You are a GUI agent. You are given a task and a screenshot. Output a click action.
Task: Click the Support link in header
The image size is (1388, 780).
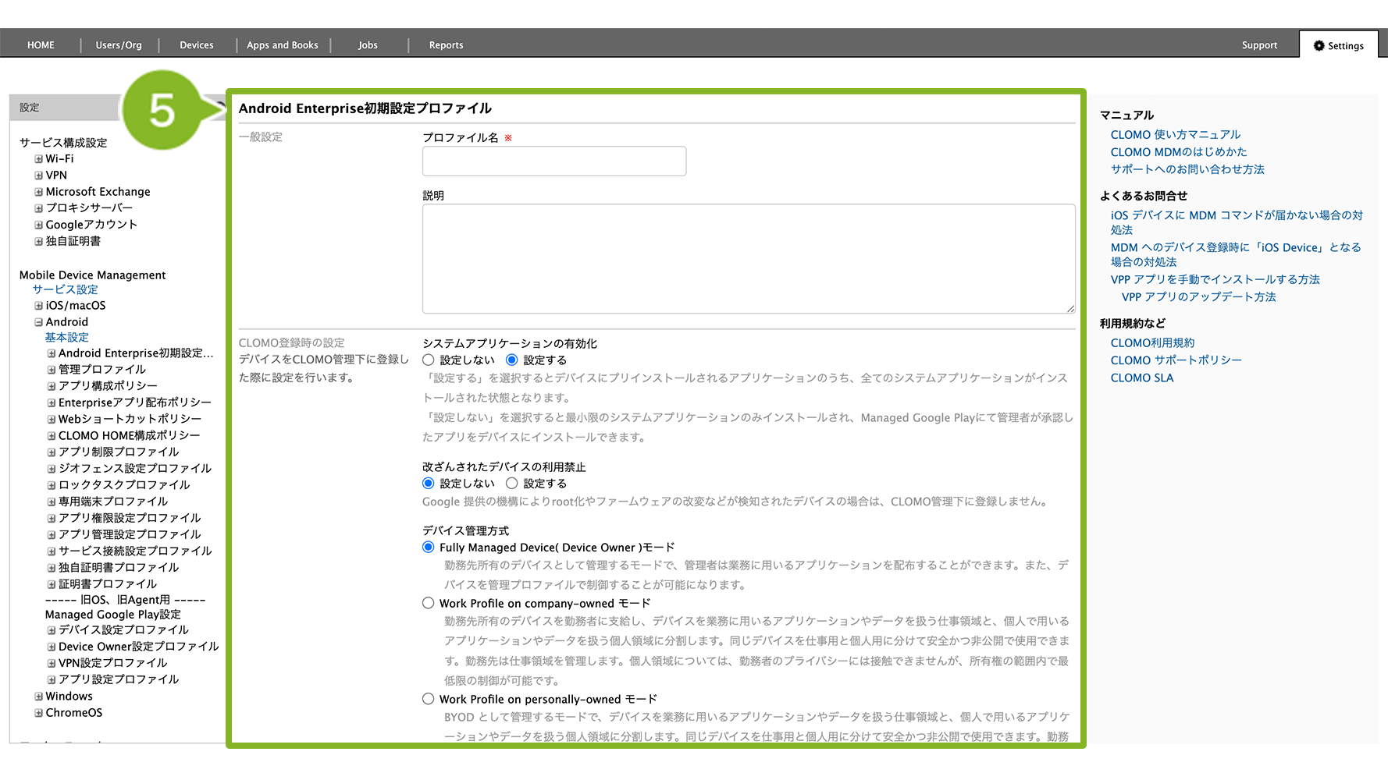[1259, 45]
